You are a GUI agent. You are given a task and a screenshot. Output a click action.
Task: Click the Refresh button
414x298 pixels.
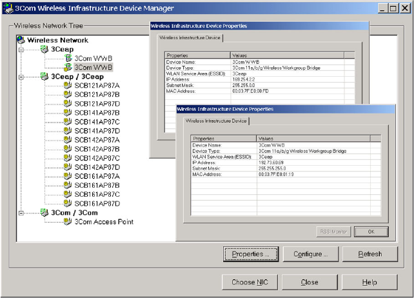pos(370,254)
